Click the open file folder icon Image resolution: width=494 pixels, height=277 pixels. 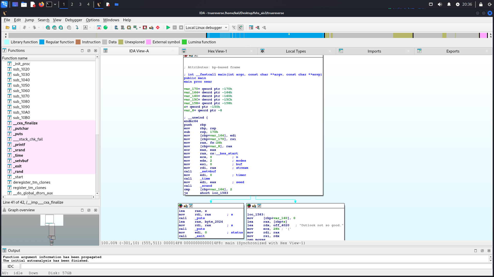7,28
